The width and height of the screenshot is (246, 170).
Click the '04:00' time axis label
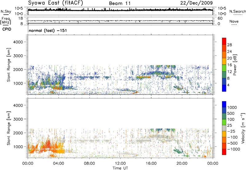tap(59, 164)
